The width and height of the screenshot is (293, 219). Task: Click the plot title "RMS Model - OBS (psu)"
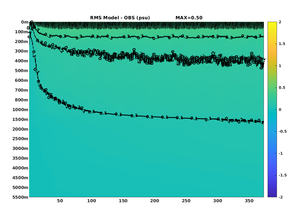pos(120,18)
